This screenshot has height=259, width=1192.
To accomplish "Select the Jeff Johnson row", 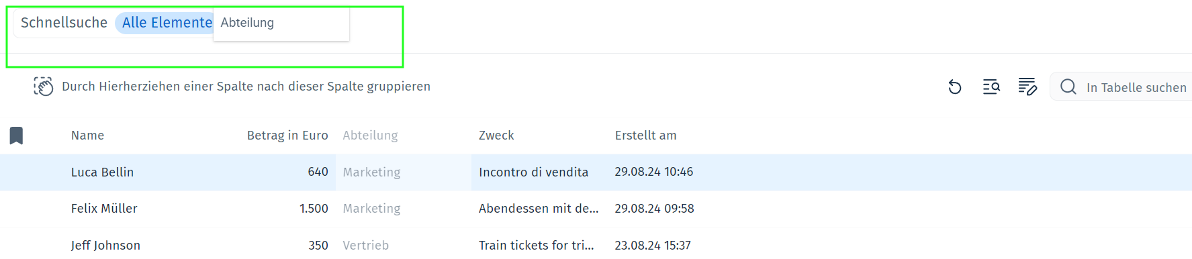I will pos(596,245).
